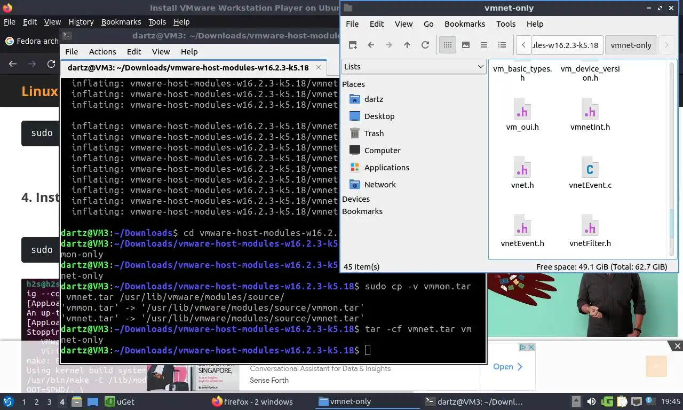Open terminal Edit menu
This screenshot has width=683, height=410.
134,52
